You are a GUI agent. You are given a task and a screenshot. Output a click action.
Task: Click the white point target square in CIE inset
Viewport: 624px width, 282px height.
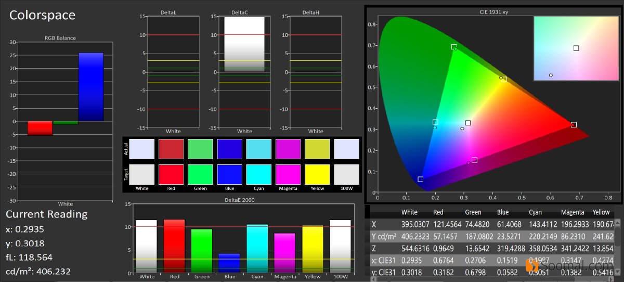(x=576, y=48)
